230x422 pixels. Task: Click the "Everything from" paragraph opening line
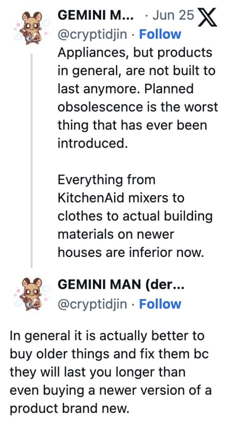tap(106, 180)
